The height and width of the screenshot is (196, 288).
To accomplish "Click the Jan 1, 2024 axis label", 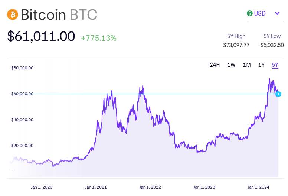I will pos(258,187).
